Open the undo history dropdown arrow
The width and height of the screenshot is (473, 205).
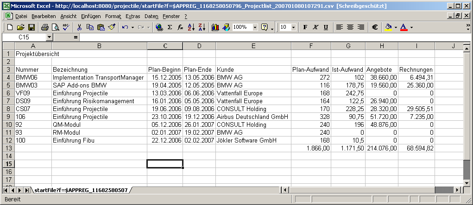click(x=132, y=27)
